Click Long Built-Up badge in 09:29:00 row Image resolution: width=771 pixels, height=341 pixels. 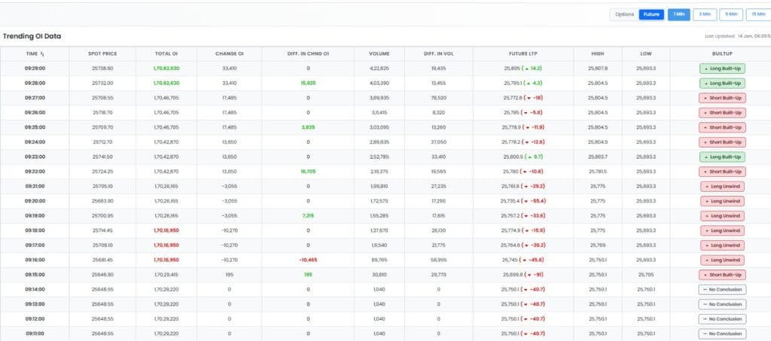722,69
